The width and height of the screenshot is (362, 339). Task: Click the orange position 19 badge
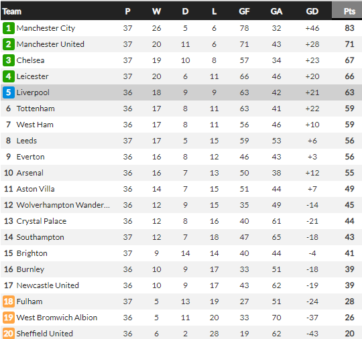[9, 318]
